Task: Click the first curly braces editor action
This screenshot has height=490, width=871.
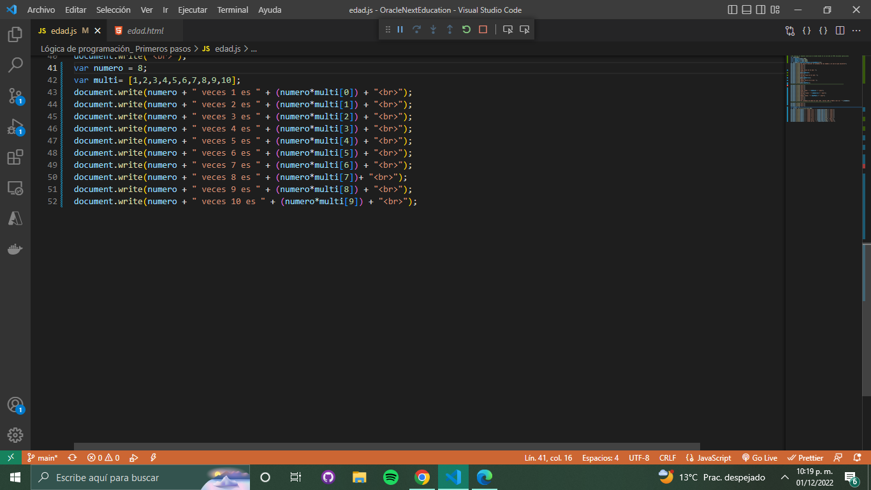Action: (807, 31)
